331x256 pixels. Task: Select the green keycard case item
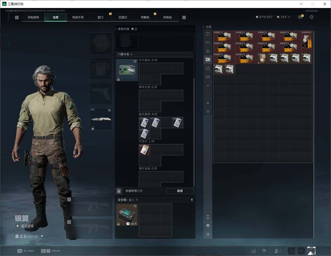(127, 70)
